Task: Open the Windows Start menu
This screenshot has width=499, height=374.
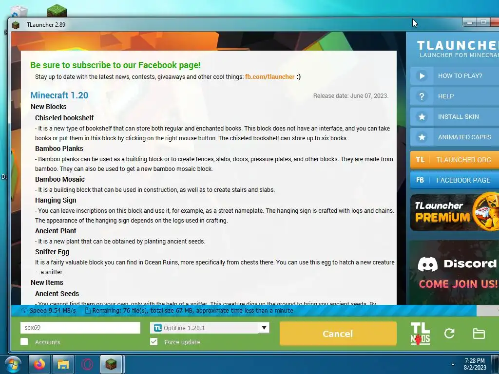Action: click(x=13, y=364)
